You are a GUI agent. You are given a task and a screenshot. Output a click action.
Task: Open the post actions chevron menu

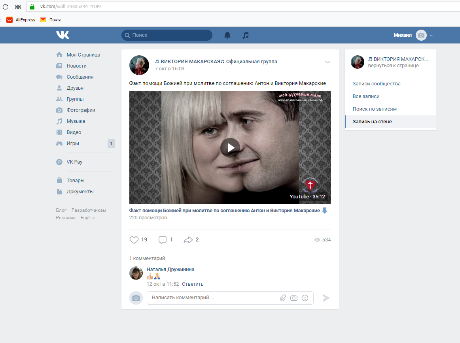pyautogui.click(x=327, y=62)
